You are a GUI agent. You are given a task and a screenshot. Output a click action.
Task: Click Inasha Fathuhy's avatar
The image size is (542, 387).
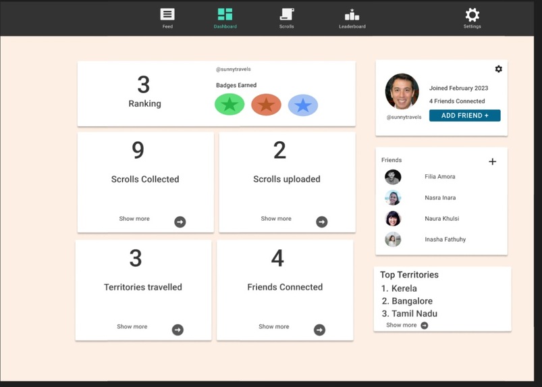coord(393,239)
